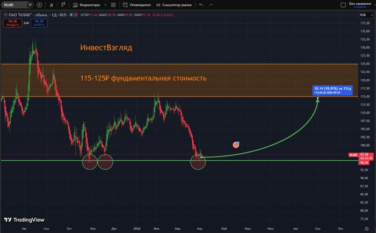This screenshot has height=233, width=376.
Task: Click the undo arrow icon
Action: click(x=201, y=5)
